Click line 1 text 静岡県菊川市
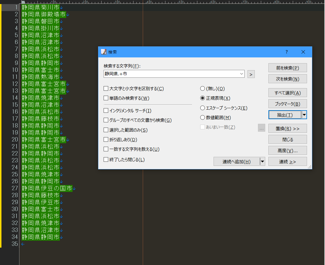 pos(41,8)
